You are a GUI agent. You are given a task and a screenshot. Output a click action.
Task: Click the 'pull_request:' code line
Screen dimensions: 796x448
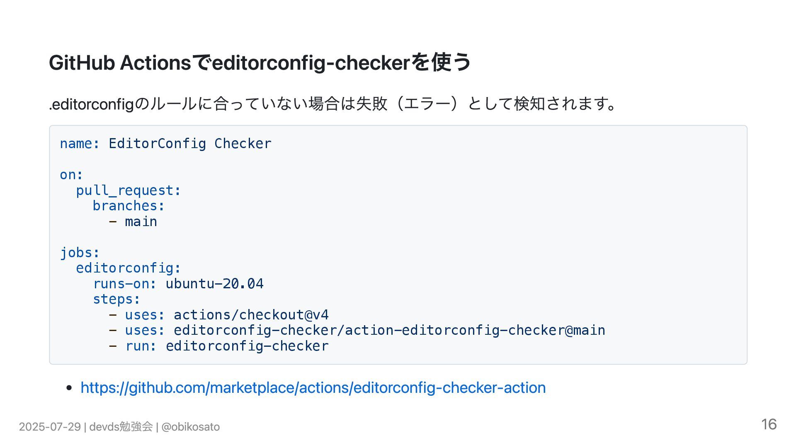click(129, 190)
